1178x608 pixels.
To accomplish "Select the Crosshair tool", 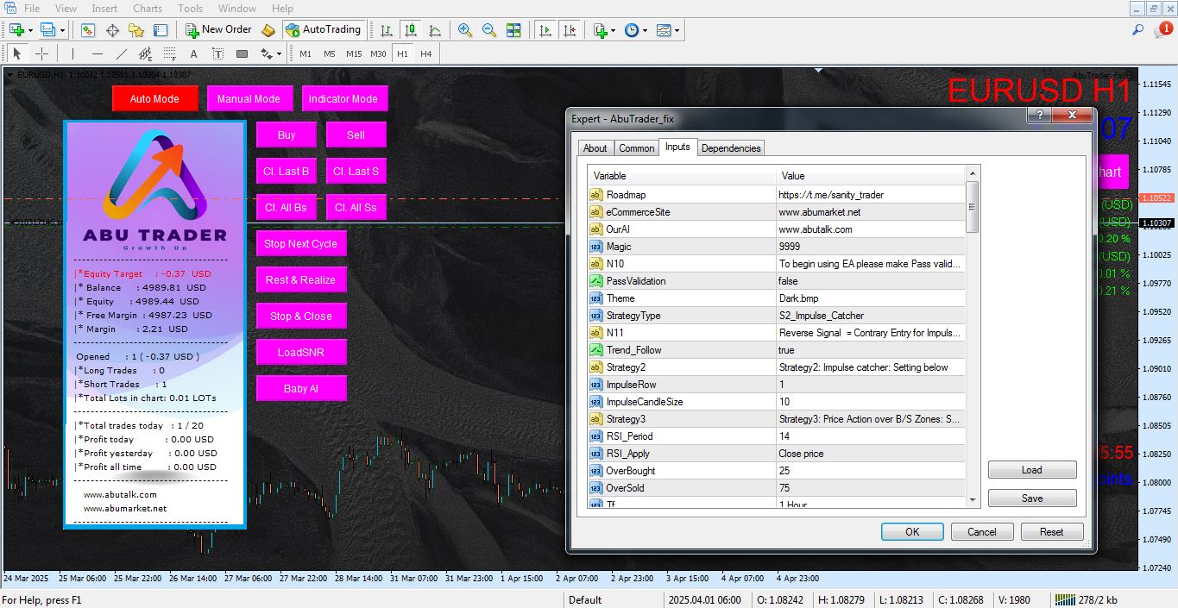I will 41,53.
